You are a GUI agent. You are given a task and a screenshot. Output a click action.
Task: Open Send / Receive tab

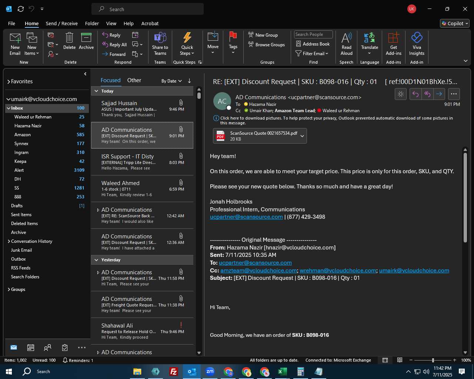tap(62, 23)
